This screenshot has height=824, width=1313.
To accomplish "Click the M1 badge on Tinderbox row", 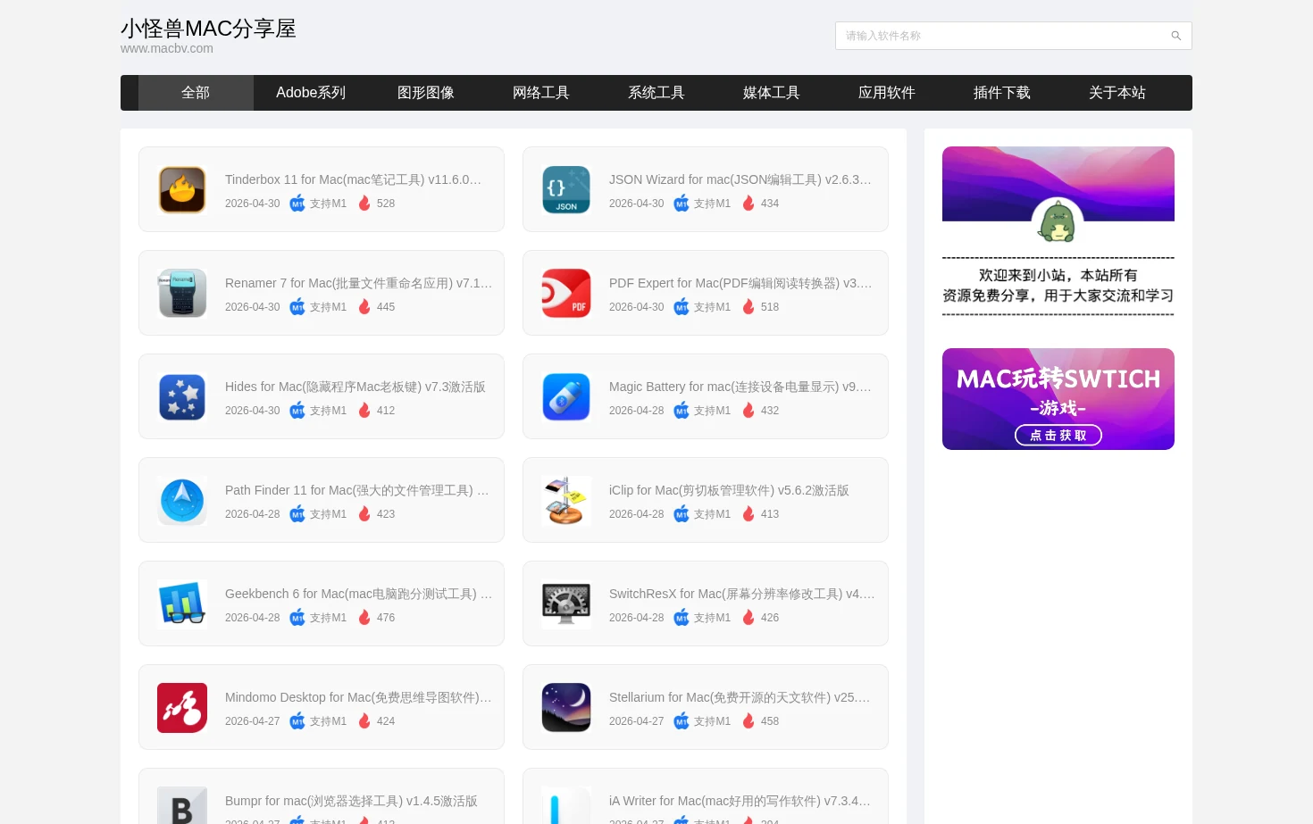I will 297,204.
